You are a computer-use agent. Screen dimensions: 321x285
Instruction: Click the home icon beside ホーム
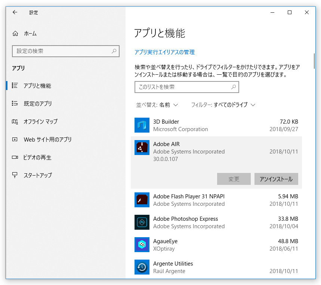pos(15,33)
